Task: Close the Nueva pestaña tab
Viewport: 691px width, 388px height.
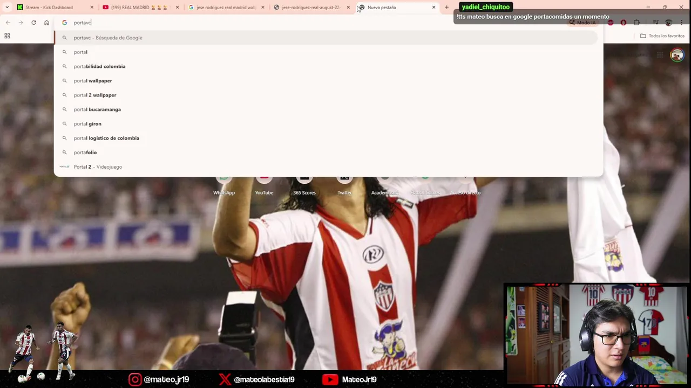Action: point(433,8)
